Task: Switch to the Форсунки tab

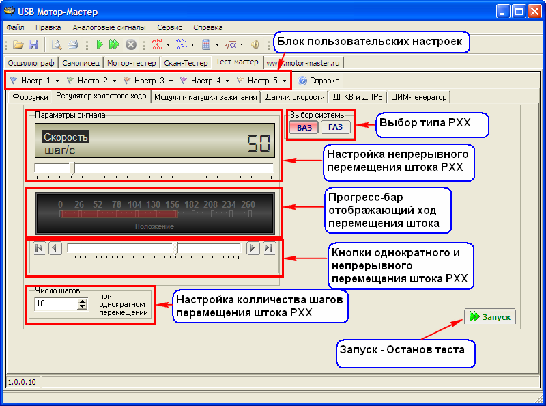Action: (30, 96)
